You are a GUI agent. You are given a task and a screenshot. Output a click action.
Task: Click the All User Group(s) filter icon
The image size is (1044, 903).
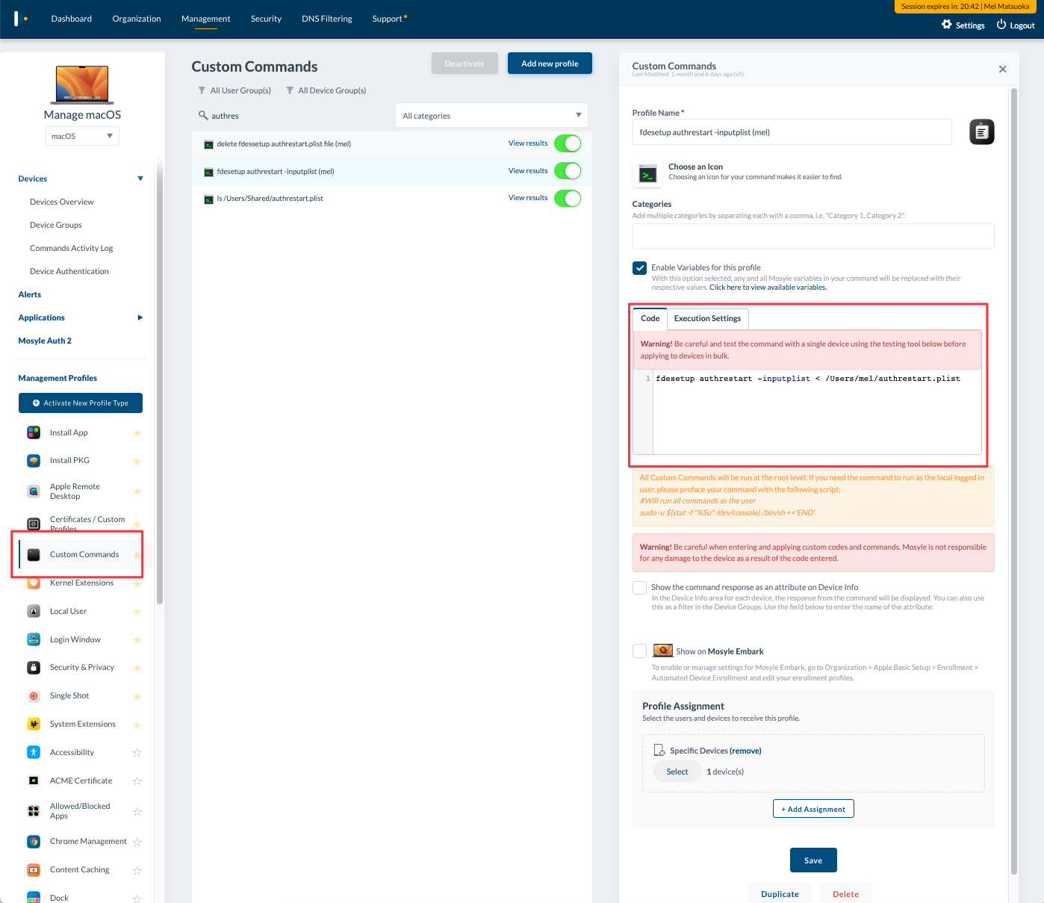202,90
